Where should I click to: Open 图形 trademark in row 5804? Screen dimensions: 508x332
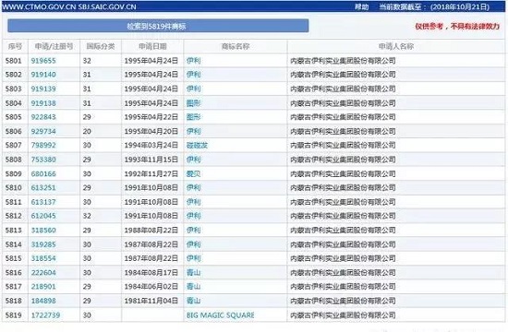(x=193, y=103)
